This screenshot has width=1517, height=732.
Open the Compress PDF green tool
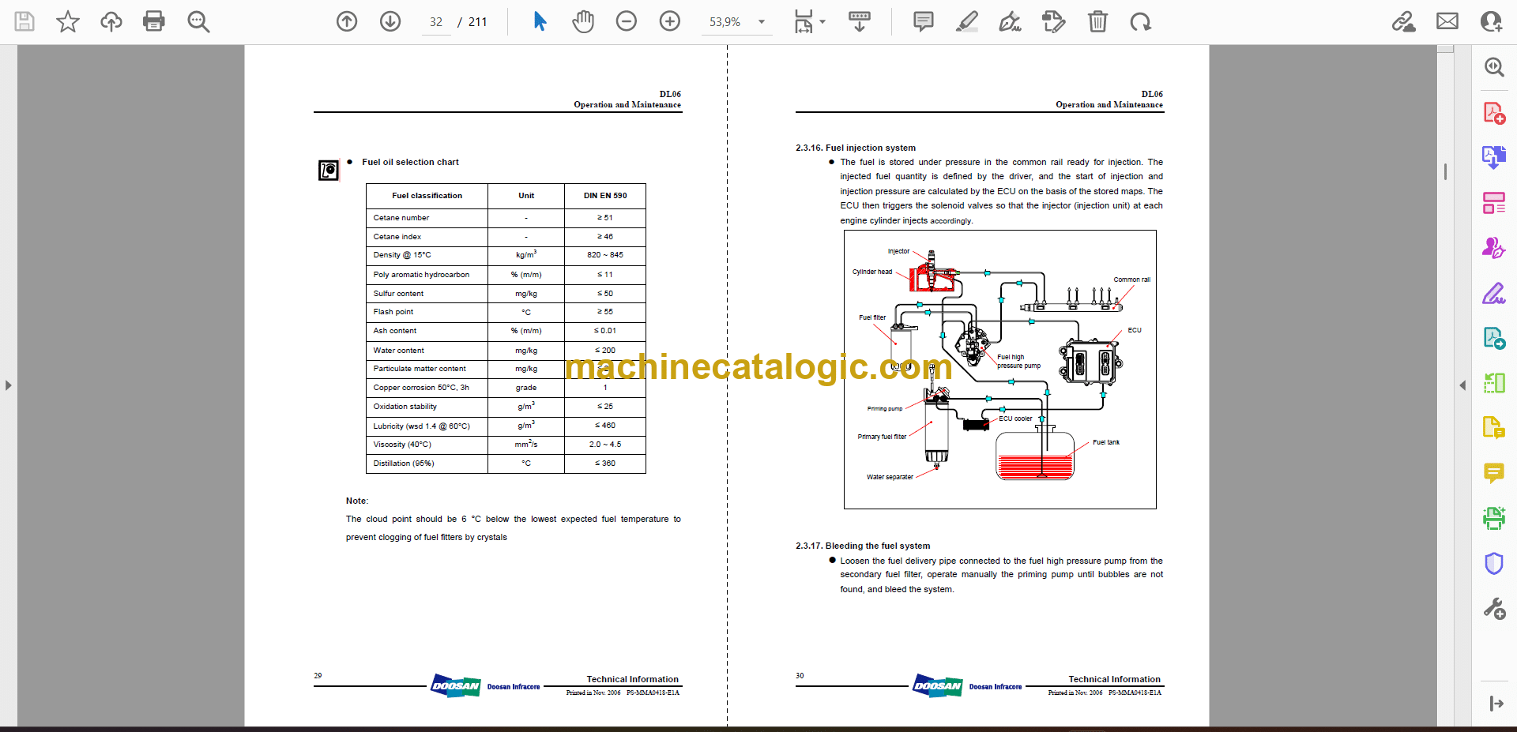pos(1494,384)
